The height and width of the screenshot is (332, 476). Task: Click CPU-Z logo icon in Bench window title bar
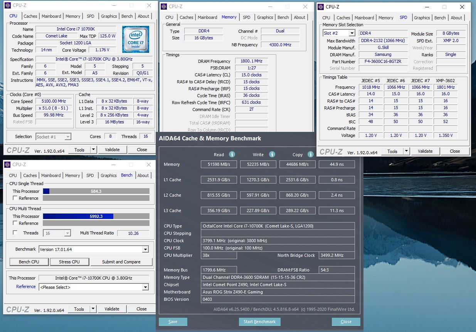pyautogui.click(x=7, y=165)
